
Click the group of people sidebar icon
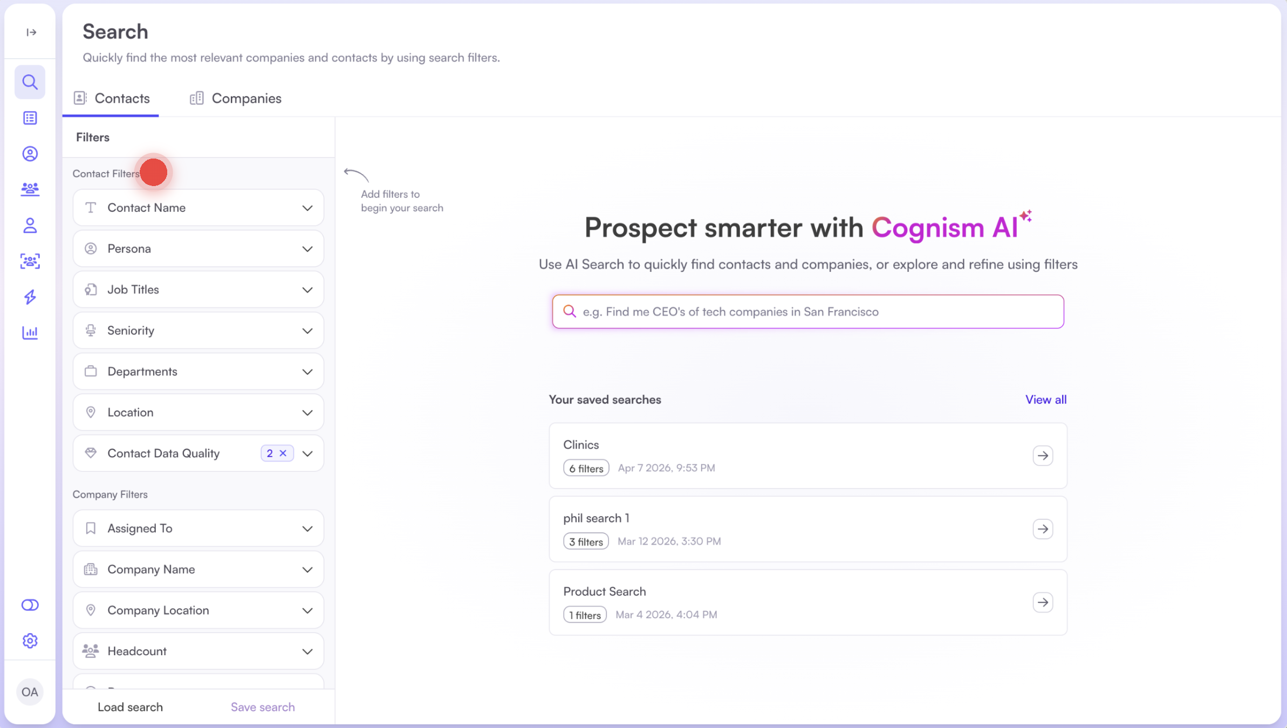[x=30, y=189]
